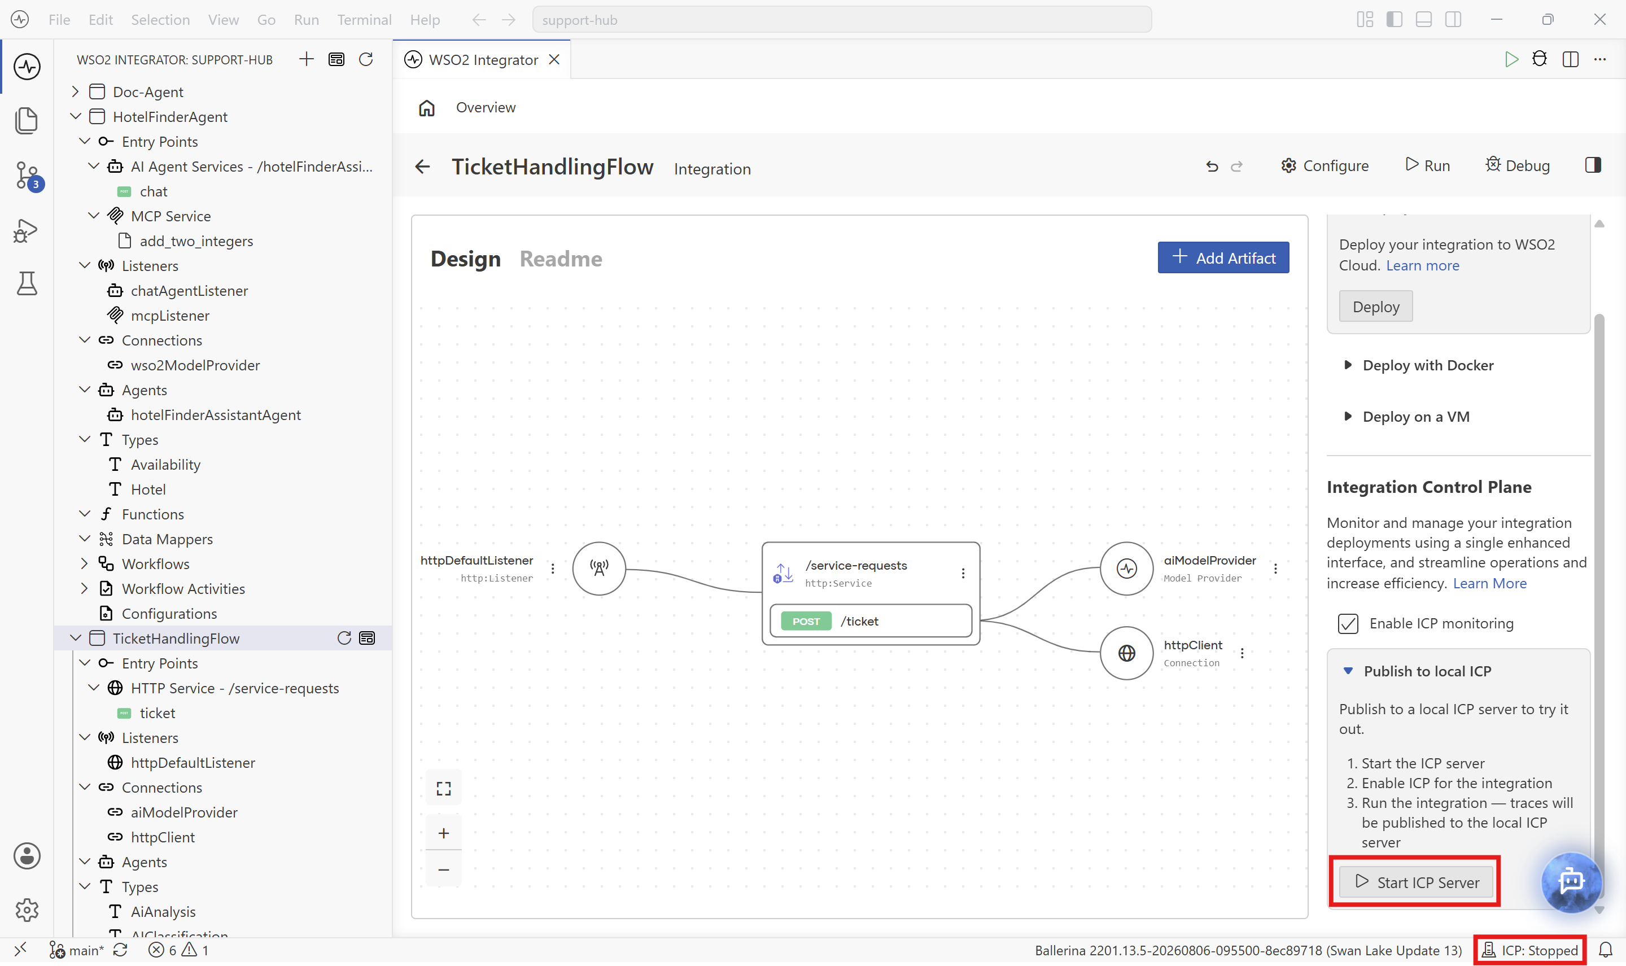Click the support-hub search field
1626x966 pixels.
[x=842, y=20]
